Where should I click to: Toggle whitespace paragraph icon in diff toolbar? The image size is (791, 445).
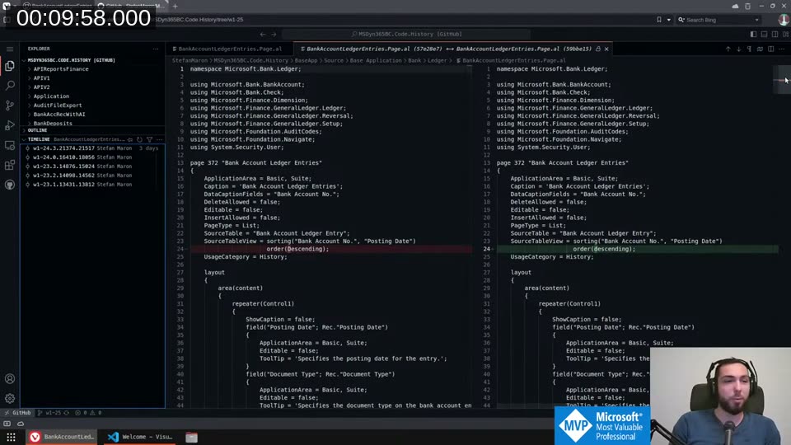point(749,49)
